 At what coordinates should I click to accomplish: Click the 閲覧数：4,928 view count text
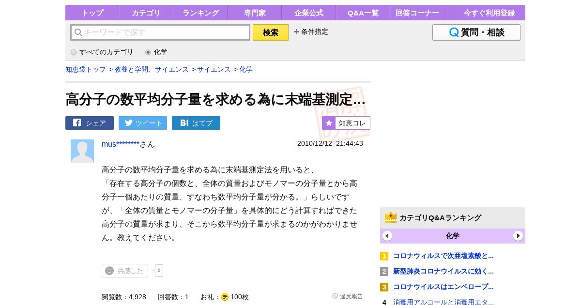click(124, 297)
